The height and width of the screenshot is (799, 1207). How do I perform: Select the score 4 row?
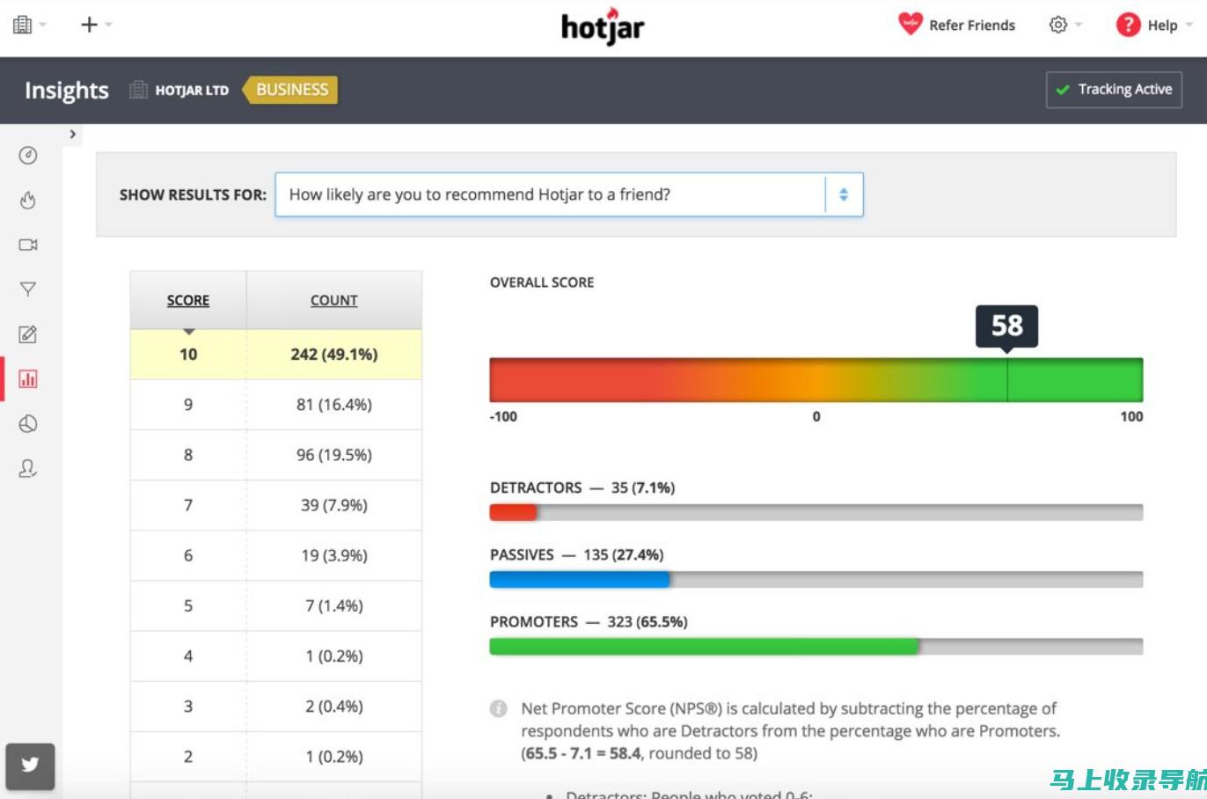point(276,656)
